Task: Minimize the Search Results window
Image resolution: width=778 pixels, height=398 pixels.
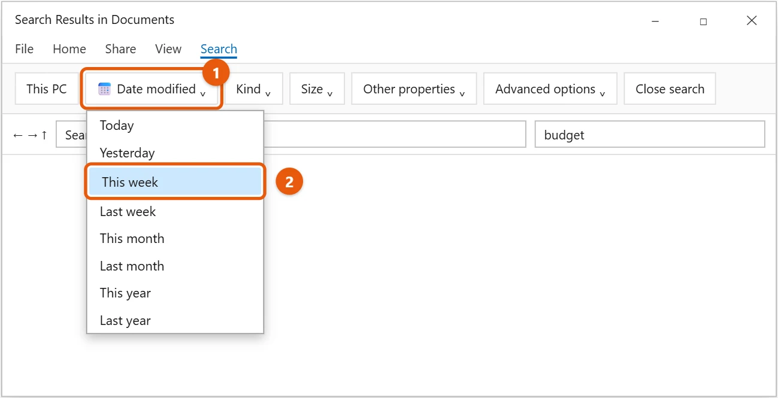Action: pyautogui.click(x=655, y=21)
